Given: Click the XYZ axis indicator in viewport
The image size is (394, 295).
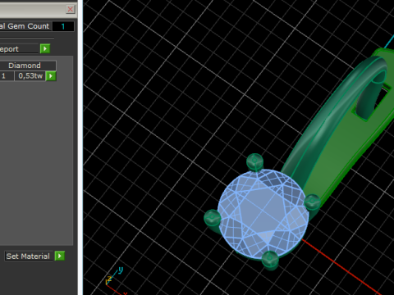Looking at the screenshot, I should (x=115, y=280).
